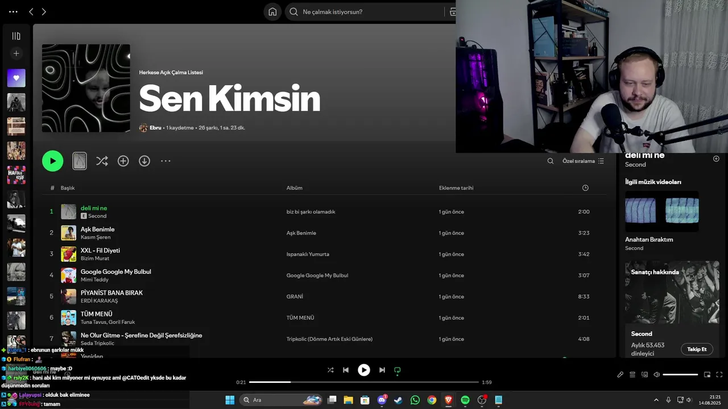This screenshot has height=409, width=728.
Task: Sort by the 'Başlık' column header
Action: (x=68, y=188)
